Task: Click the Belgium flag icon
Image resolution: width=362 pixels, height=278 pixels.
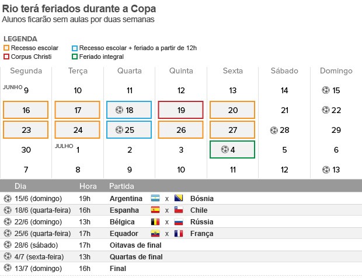Action: click(155, 221)
